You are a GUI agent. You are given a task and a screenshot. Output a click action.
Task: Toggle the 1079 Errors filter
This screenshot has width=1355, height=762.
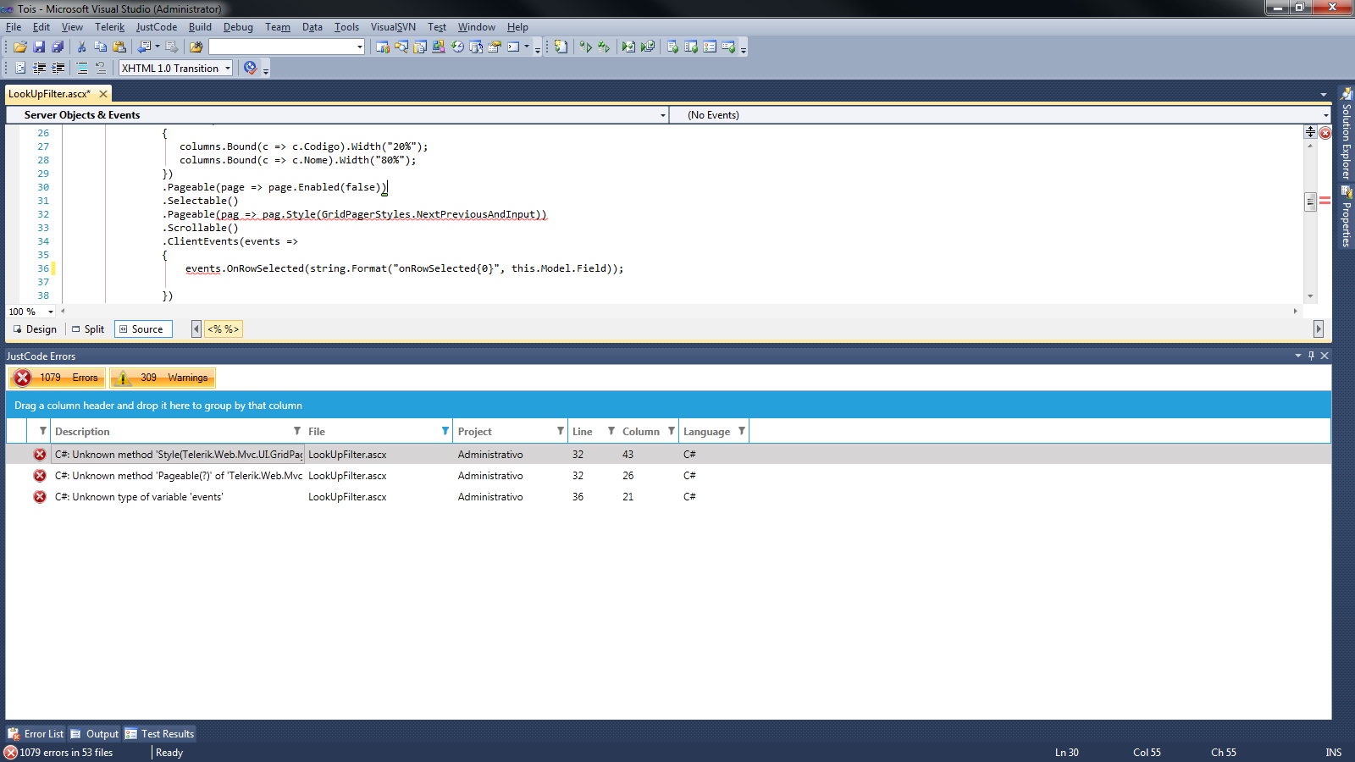coord(57,378)
